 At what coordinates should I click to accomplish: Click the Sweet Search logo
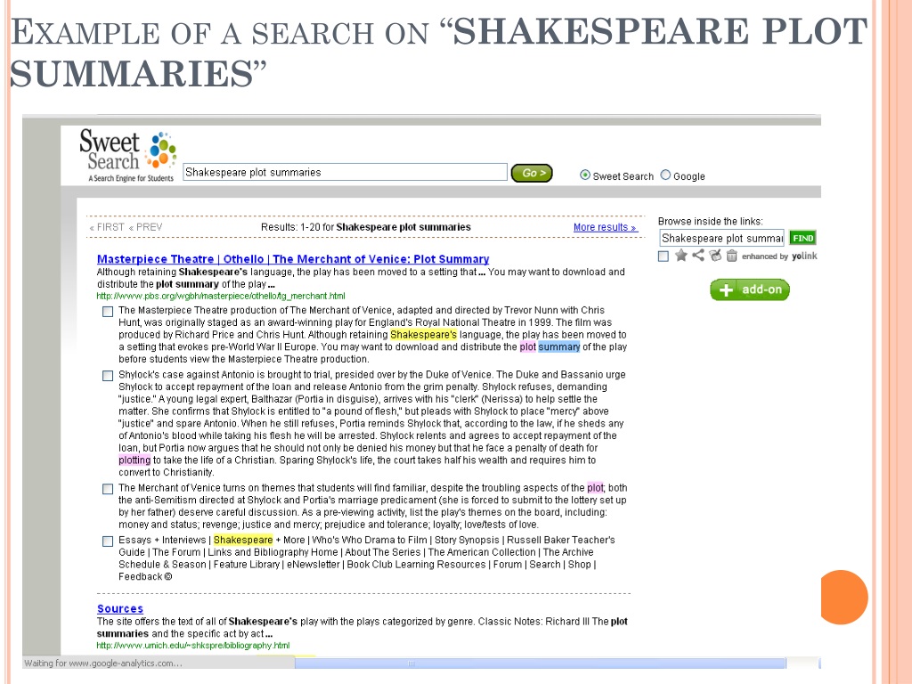(x=128, y=155)
